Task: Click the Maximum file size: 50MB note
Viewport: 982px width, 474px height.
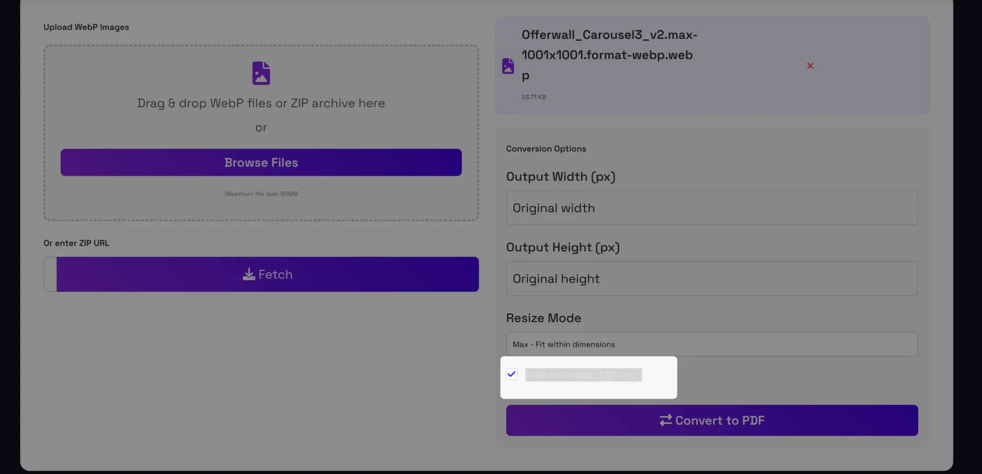Action: 261,194
